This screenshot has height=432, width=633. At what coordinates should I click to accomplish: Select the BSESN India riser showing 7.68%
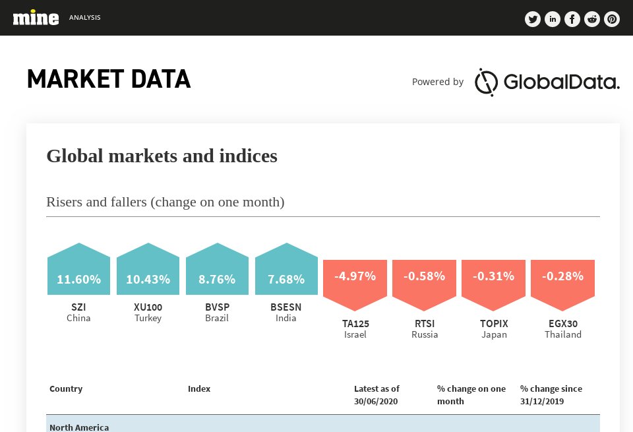[286, 270]
